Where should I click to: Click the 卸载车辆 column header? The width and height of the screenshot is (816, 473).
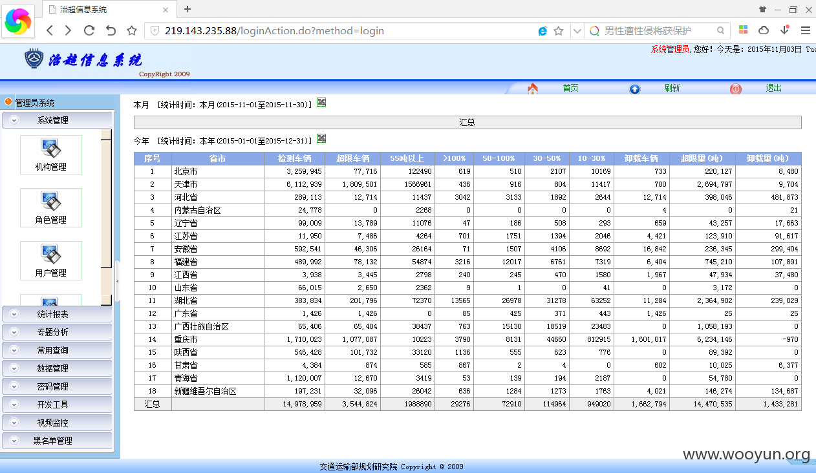641,158
